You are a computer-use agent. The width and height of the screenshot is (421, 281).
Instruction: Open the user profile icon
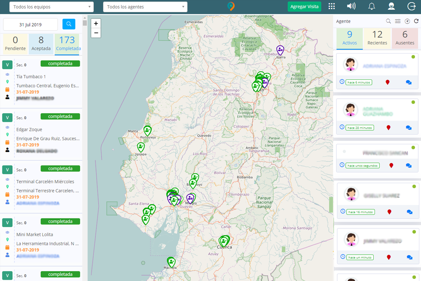coord(391,6)
